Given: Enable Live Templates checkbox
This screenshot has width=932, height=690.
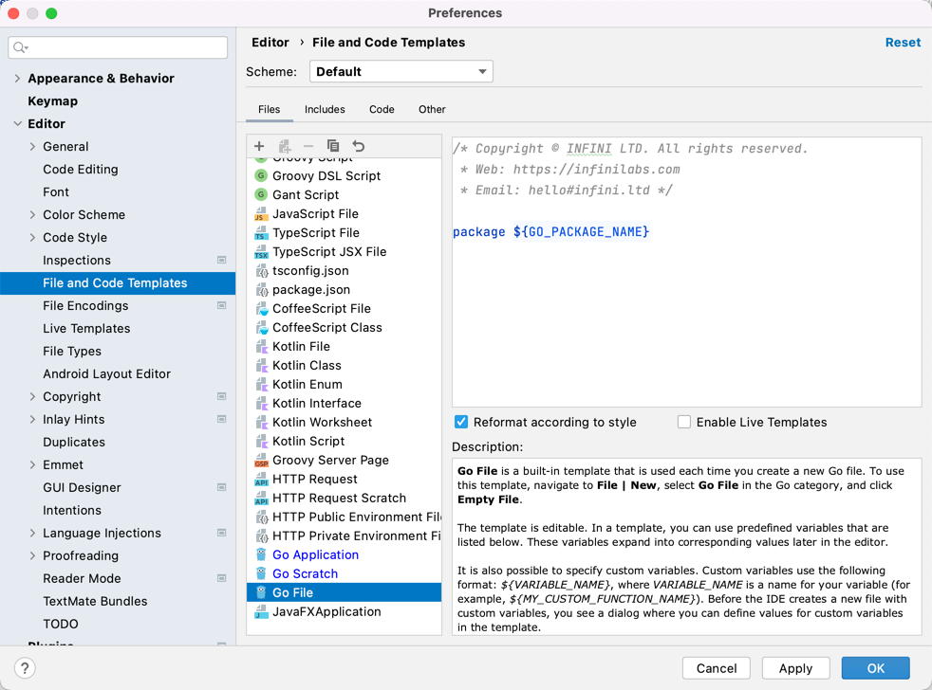Looking at the screenshot, I should pos(684,422).
